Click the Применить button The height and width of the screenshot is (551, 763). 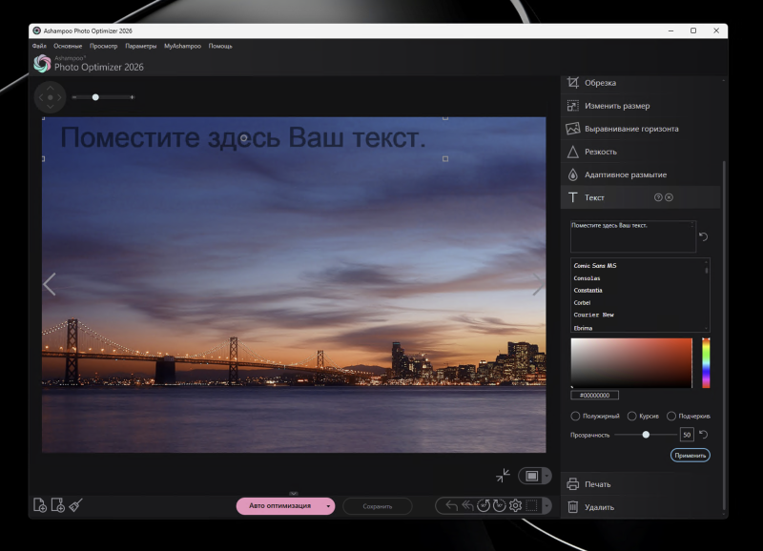(x=690, y=456)
